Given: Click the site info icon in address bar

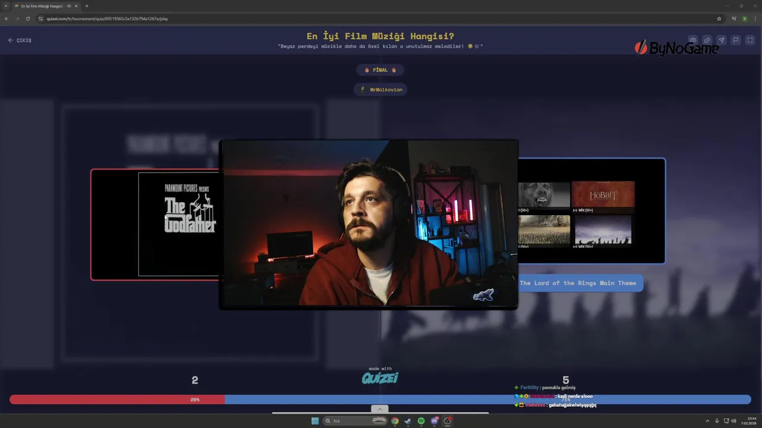Looking at the screenshot, I should pos(41,18).
